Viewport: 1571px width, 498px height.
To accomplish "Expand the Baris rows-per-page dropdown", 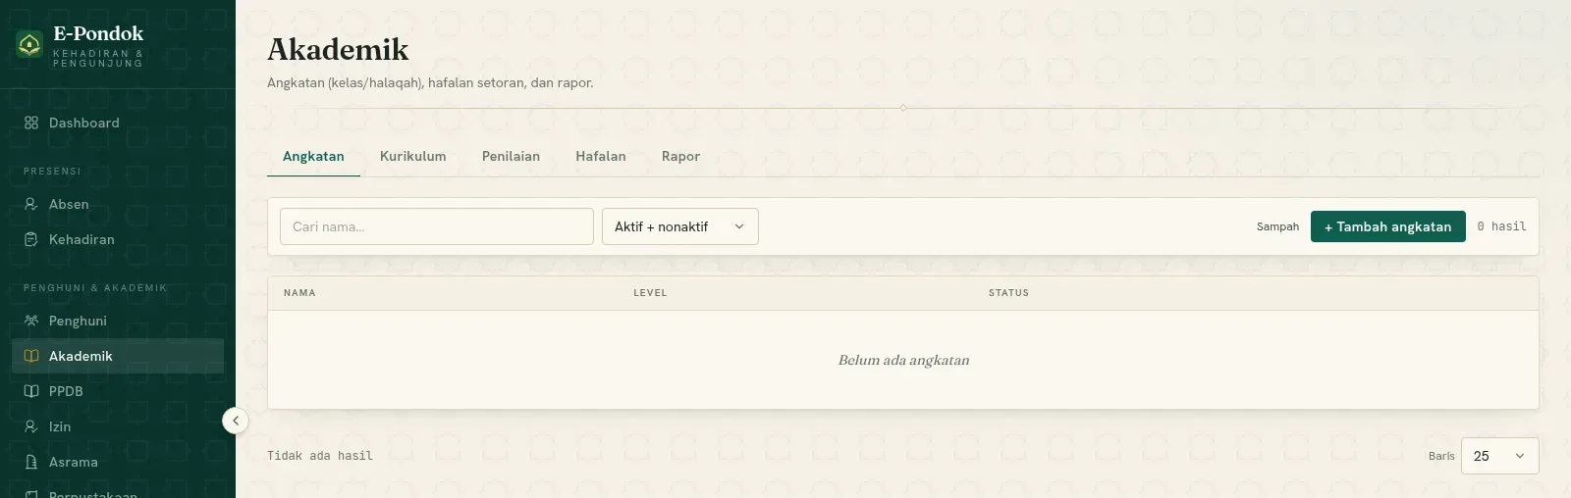I will 1500,456.
